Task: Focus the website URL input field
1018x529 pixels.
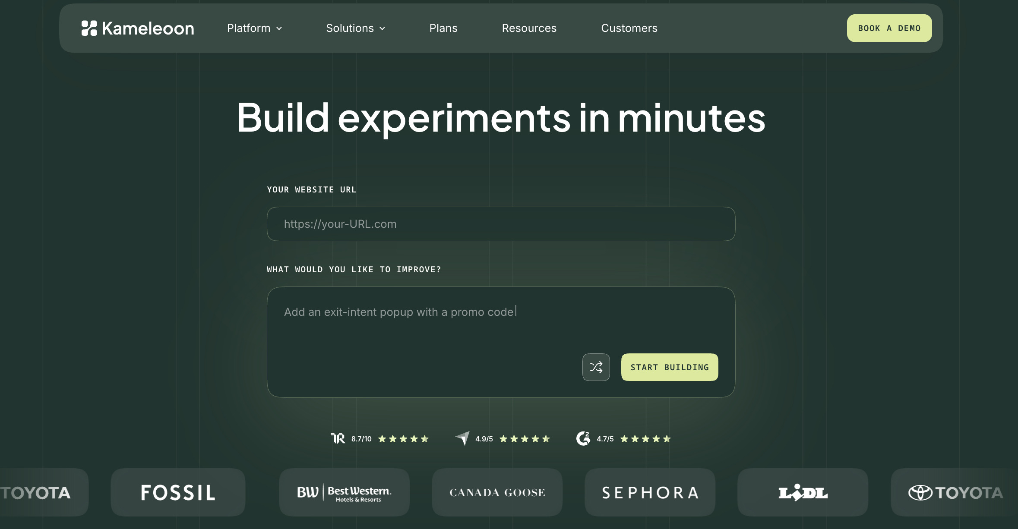Action: tap(501, 224)
